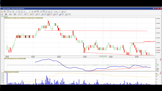
Task: Open the 15 sek. interval dropdown
Action: (x=57, y=11)
